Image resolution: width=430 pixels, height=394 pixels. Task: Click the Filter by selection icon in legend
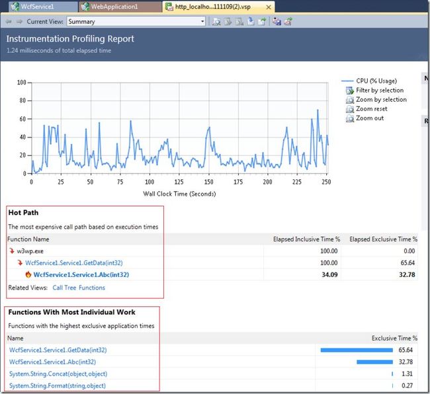(x=350, y=91)
